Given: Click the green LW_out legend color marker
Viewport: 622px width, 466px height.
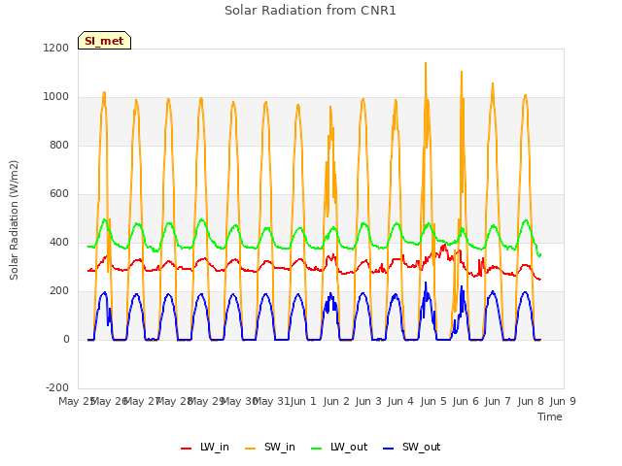Looking at the screenshot, I should point(317,449).
